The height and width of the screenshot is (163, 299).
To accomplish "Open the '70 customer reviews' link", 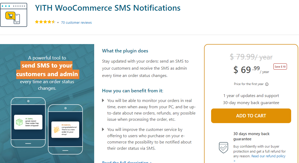I will tap(76, 22).
